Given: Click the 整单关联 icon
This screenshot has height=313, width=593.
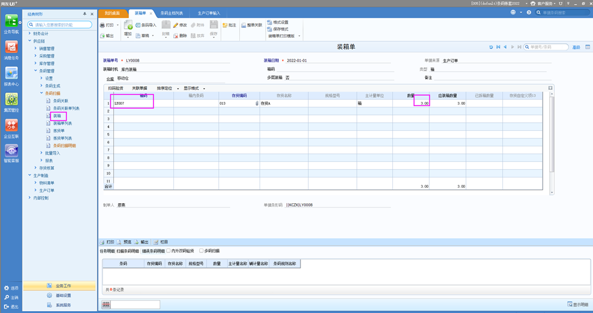Looking at the screenshot, I should [243, 25].
